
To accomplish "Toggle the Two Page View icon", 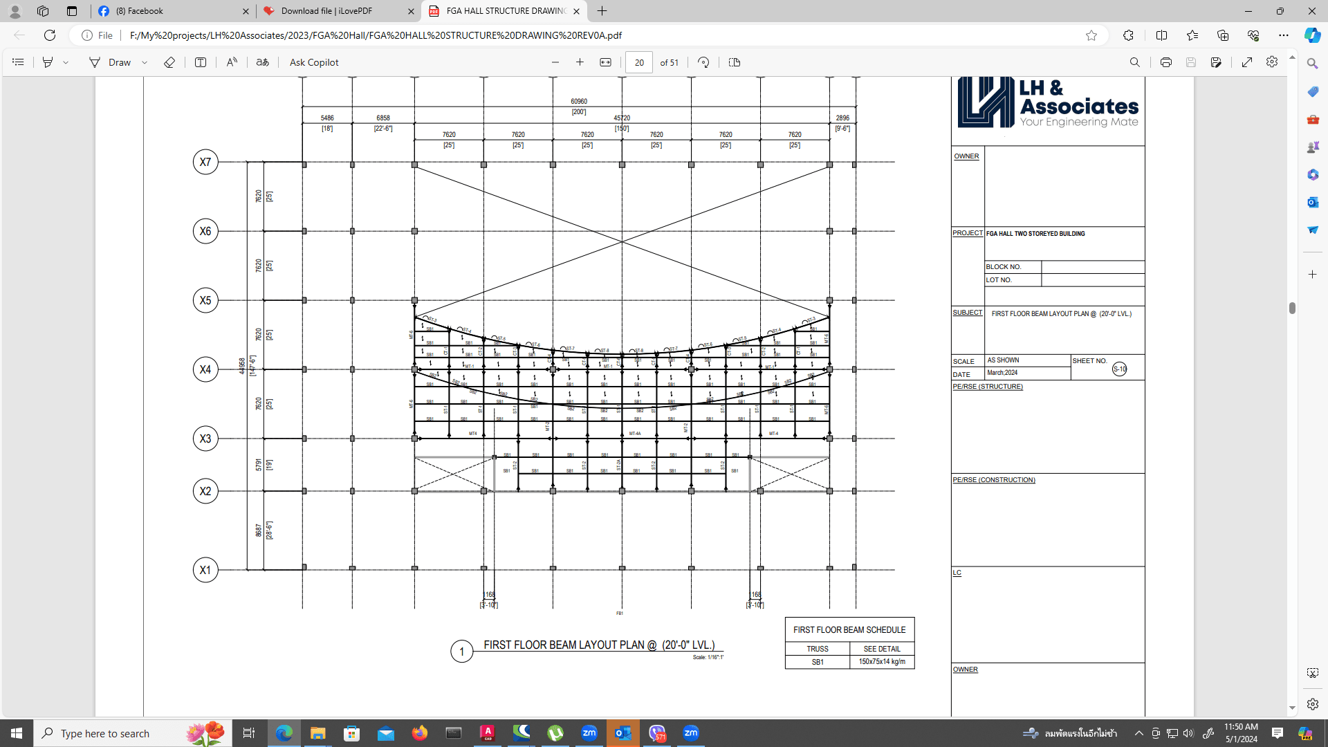I will [x=736, y=62].
